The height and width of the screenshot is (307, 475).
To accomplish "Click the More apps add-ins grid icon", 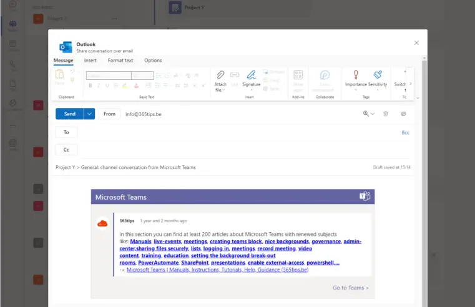I will coord(298,74).
